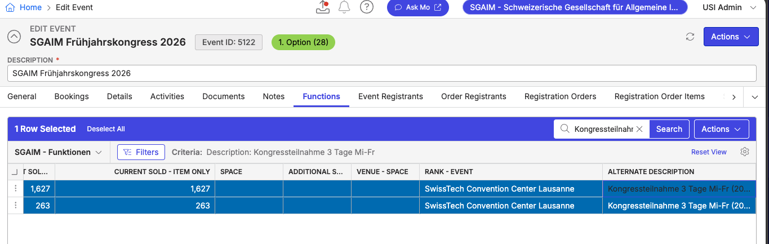769x244 pixels.
Task: Open the blue Actions dropdown in event header
Action: [x=731, y=37]
